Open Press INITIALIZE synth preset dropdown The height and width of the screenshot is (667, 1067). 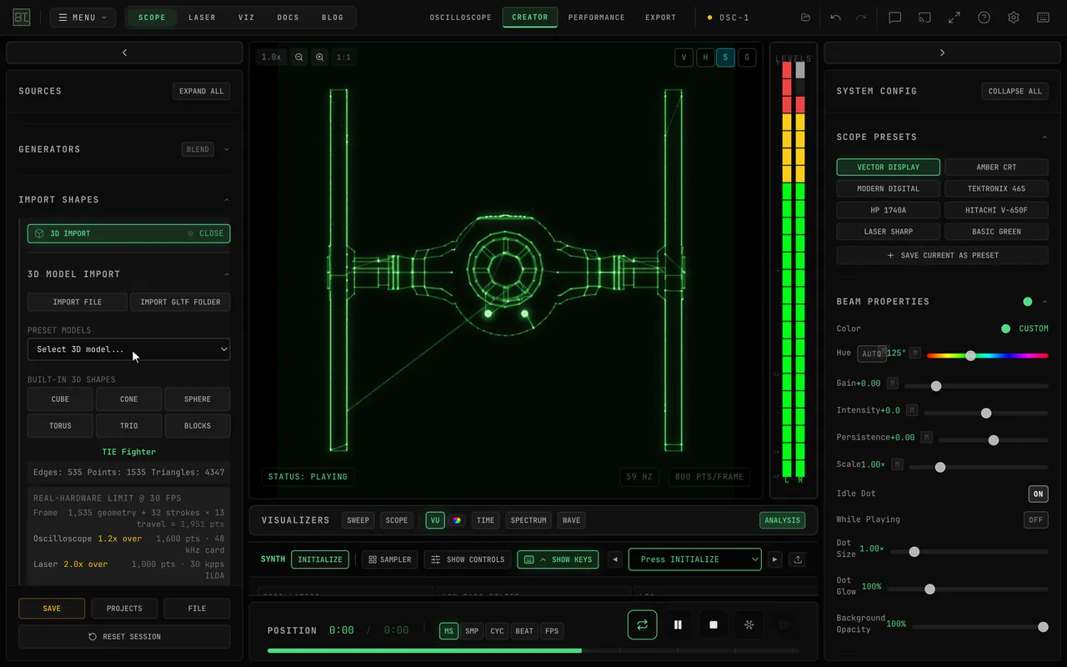point(694,559)
